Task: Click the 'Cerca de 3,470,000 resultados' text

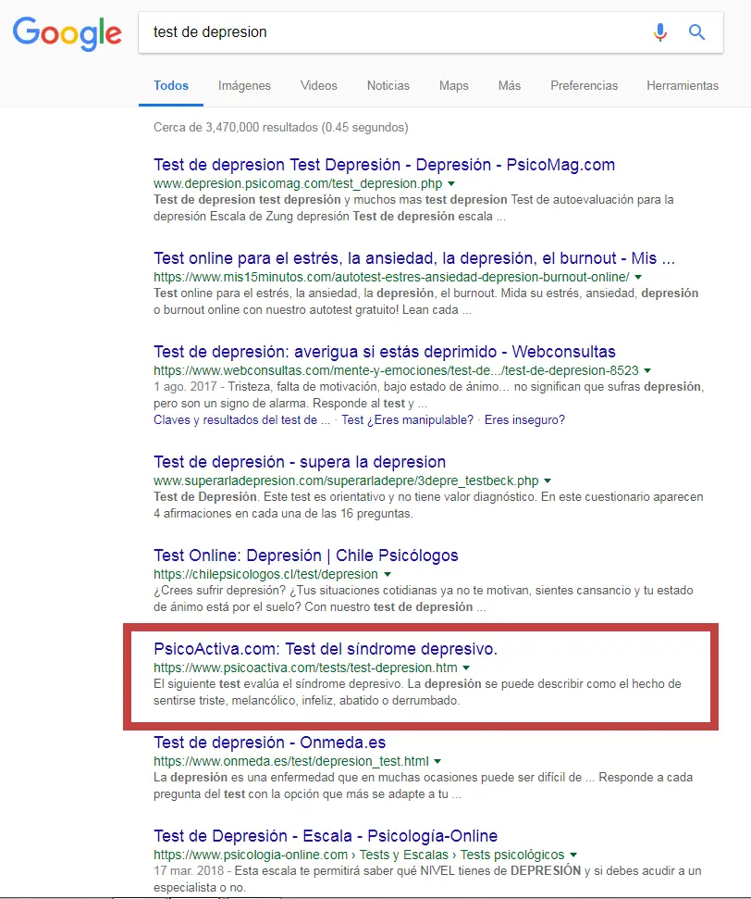Action: 280,127
